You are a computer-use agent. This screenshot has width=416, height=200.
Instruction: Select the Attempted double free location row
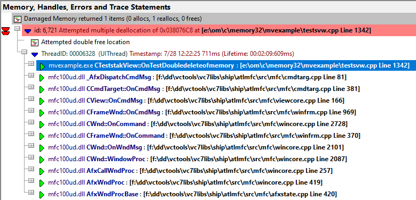click(85, 42)
